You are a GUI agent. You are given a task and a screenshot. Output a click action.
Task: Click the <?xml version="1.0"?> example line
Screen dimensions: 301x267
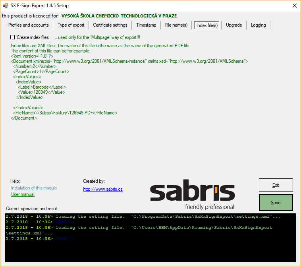[x=32, y=56]
